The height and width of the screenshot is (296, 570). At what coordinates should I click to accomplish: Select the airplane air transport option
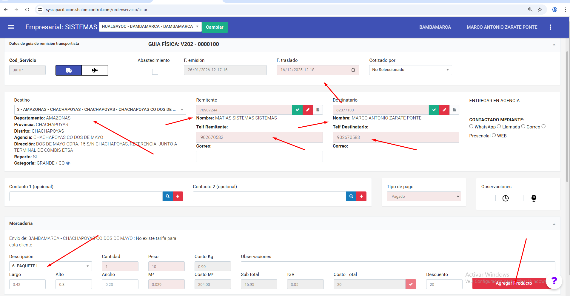[95, 70]
